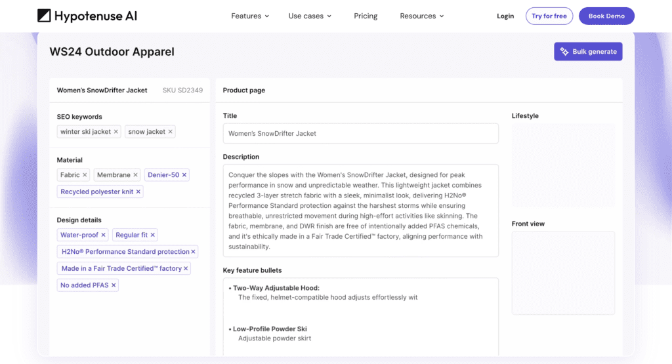Remove 'Recycled polyester knit' tag
The height and width of the screenshot is (364, 672).
click(138, 192)
